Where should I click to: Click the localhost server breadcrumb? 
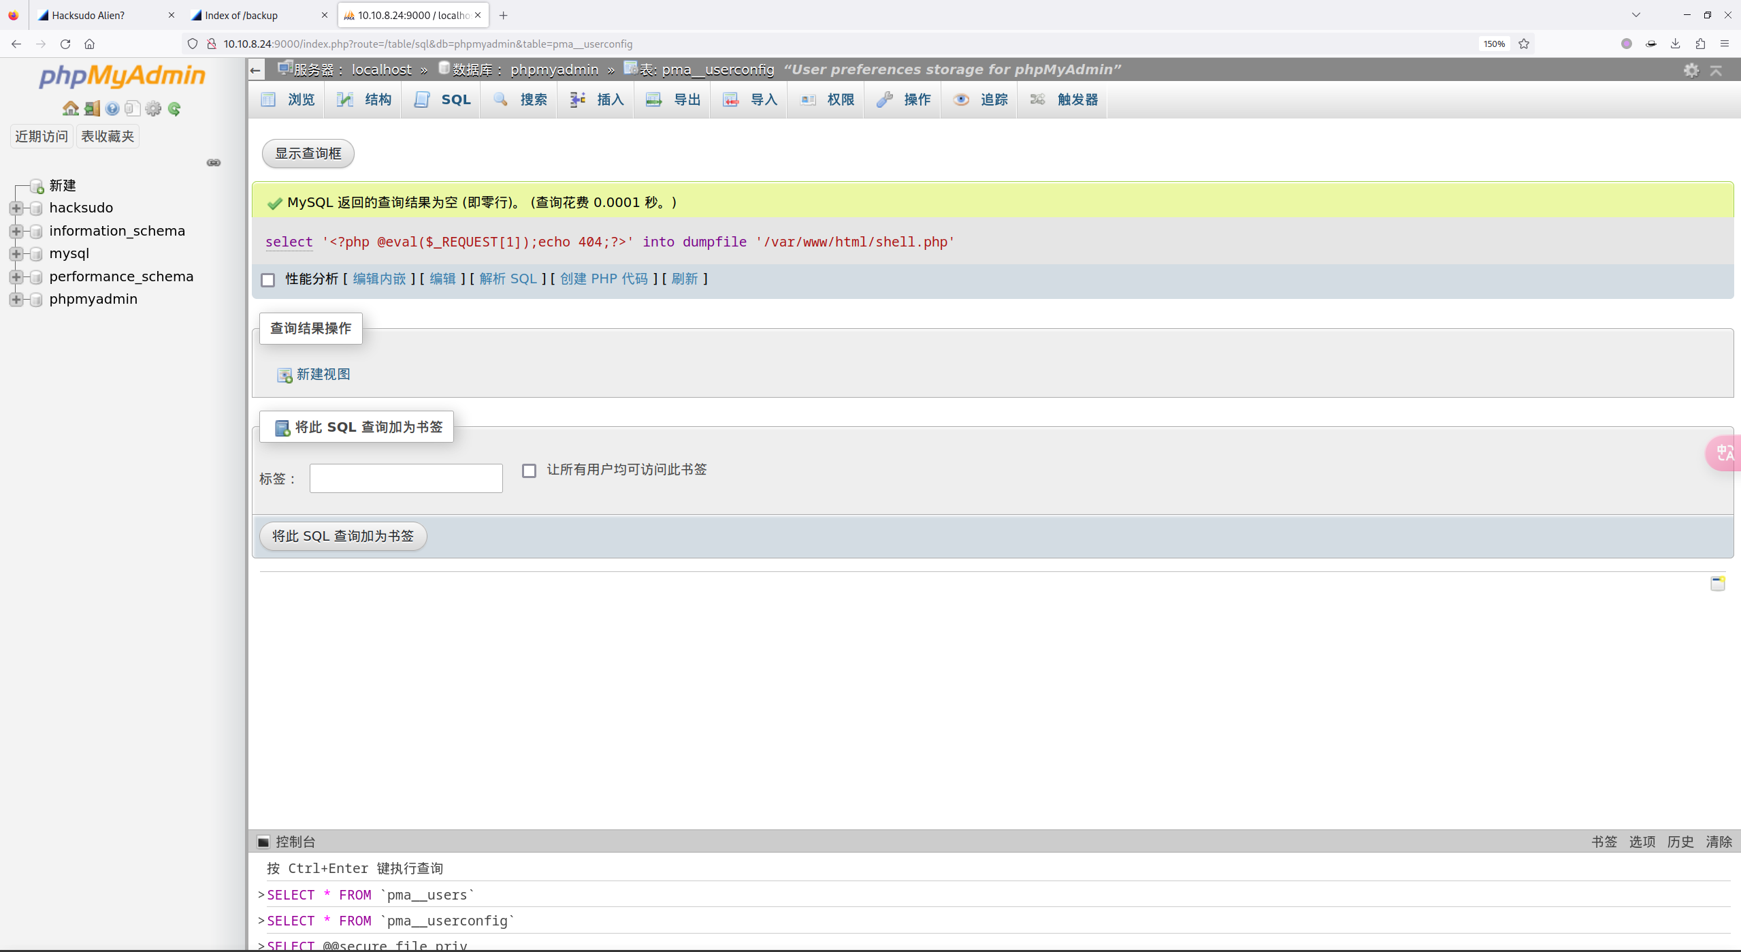pyautogui.click(x=381, y=69)
